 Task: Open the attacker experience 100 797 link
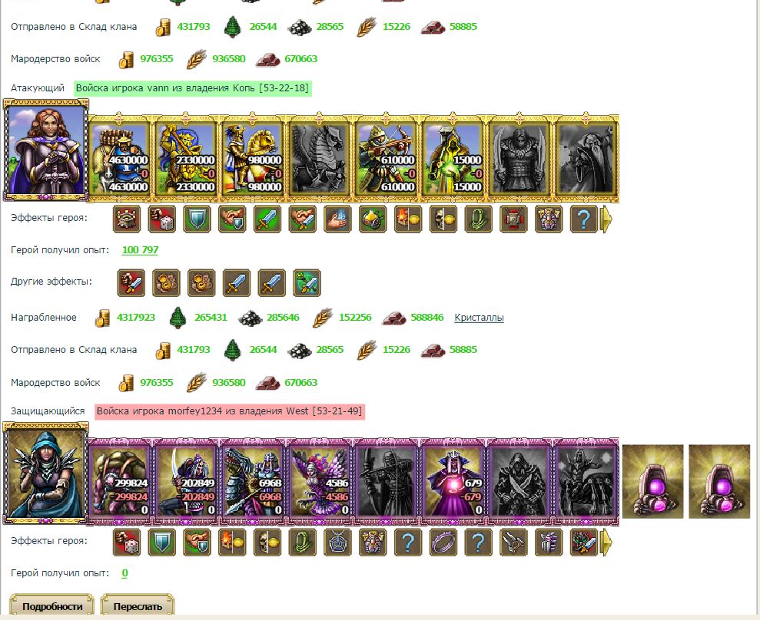click(140, 249)
